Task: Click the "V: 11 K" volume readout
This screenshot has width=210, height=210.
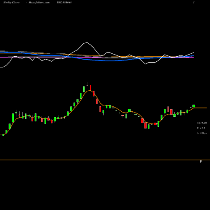Action: click(x=201, y=128)
